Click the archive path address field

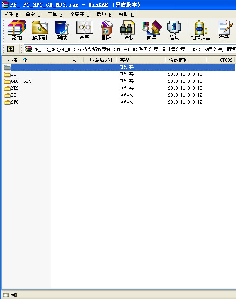coord(130,49)
